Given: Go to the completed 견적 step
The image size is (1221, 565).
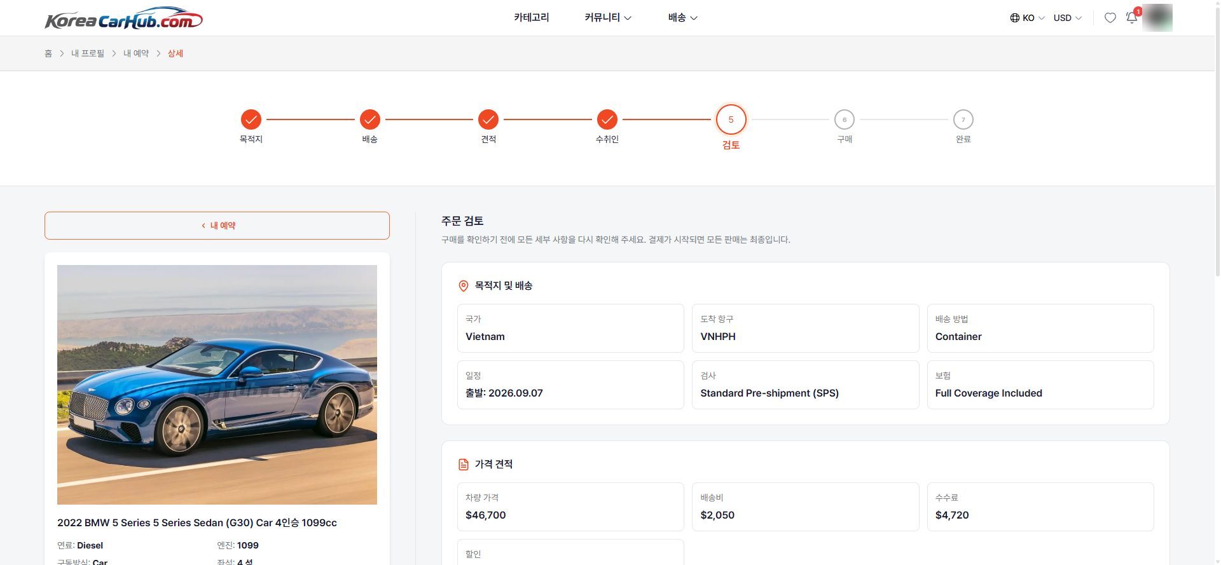Looking at the screenshot, I should point(488,119).
